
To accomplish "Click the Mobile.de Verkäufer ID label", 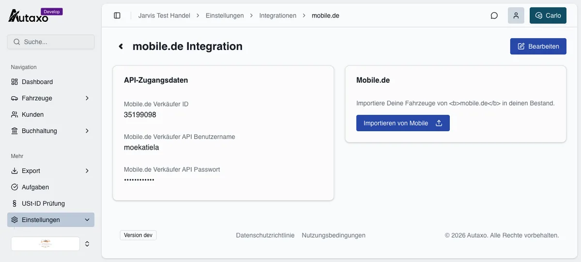I will (156, 104).
